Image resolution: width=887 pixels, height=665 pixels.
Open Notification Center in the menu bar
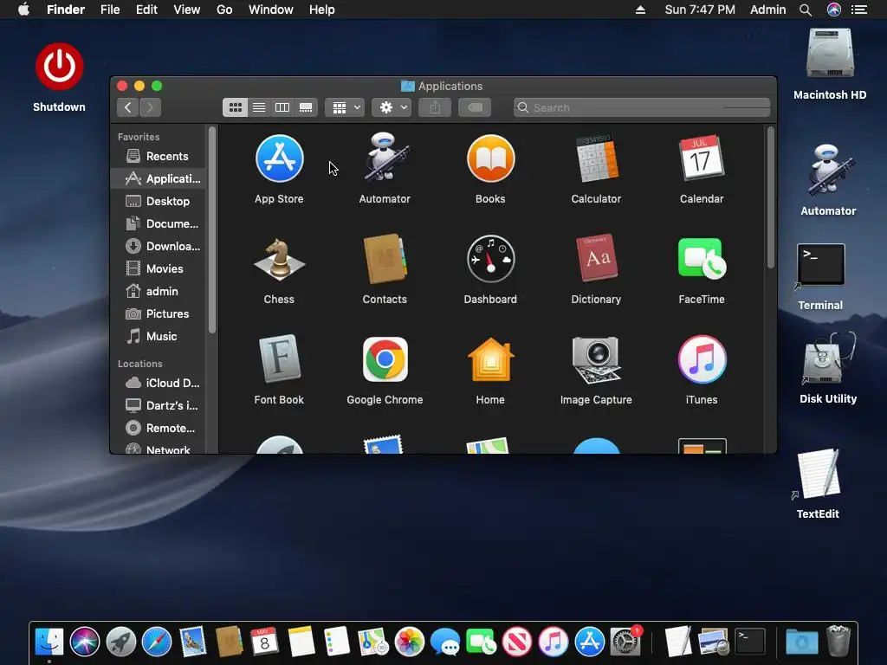(859, 10)
